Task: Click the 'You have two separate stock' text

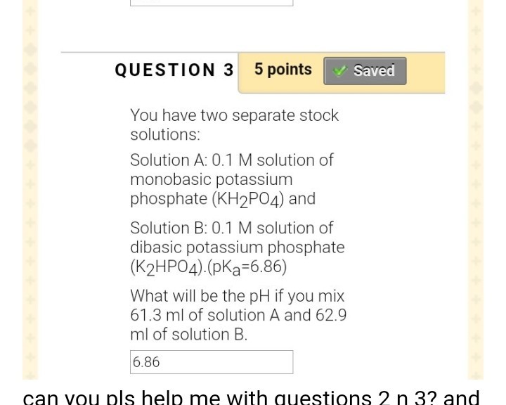Action: pos(234,115)
